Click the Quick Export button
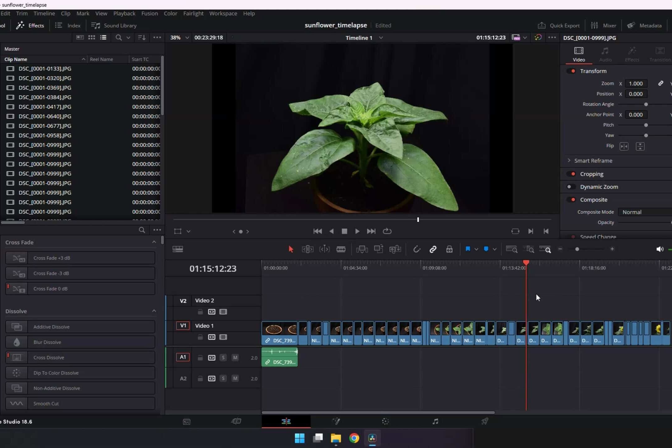Image resolution: width=672 pixels, height=448 pixels. pyautogui.click(x=558, y=26)
